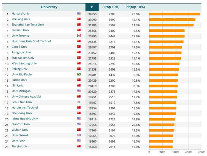Sort by the PP(top 10%) column header
Viewport: 207px width, 156px height.
(x=135, y=7)
